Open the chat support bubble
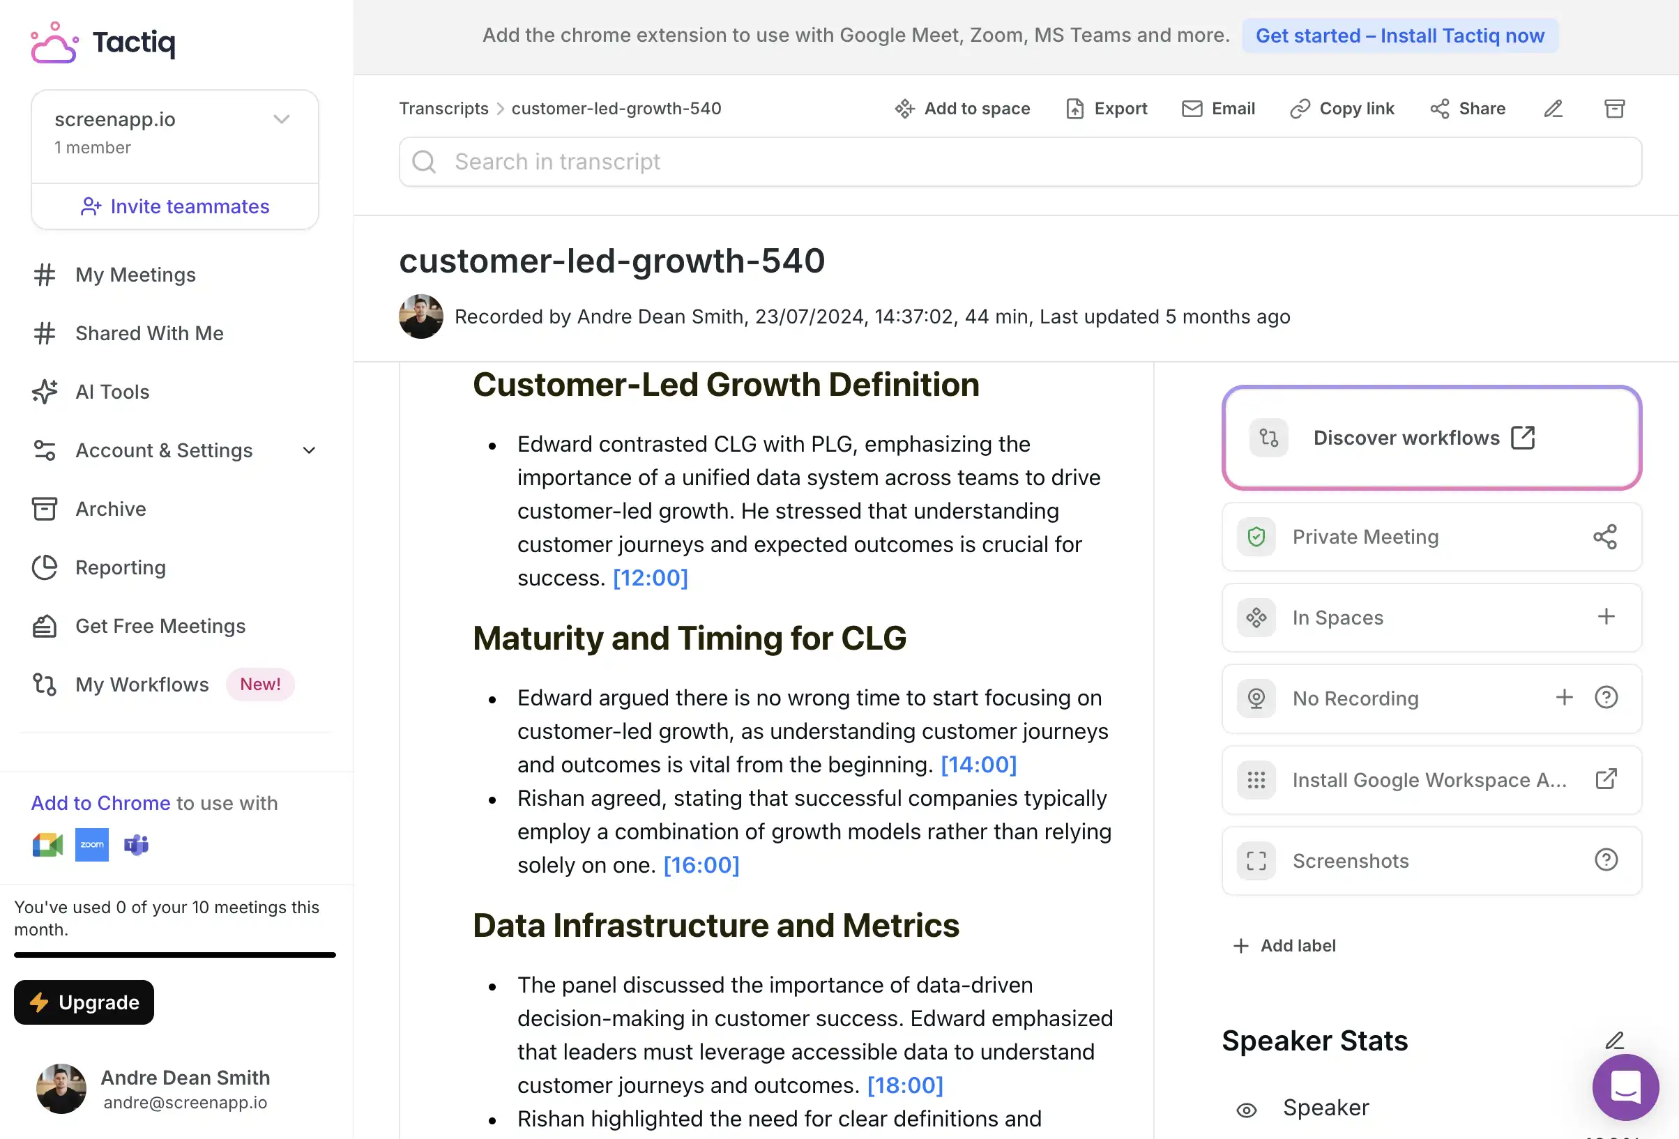This screenshot has width=1679, height=1139. coord(1625,1086)
